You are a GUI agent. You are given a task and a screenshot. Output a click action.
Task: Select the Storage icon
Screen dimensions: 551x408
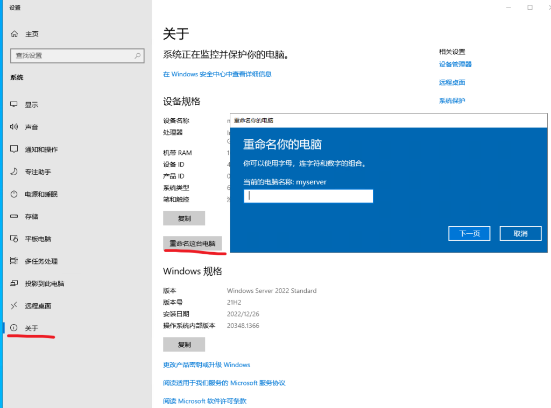pos(15,217)
